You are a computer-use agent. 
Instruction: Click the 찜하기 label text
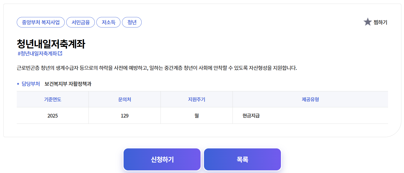[x=380, y=22]
